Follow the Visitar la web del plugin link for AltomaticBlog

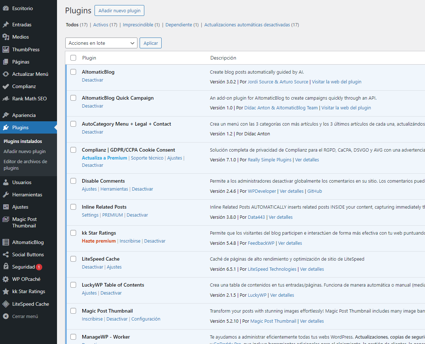tap(337, 82)
